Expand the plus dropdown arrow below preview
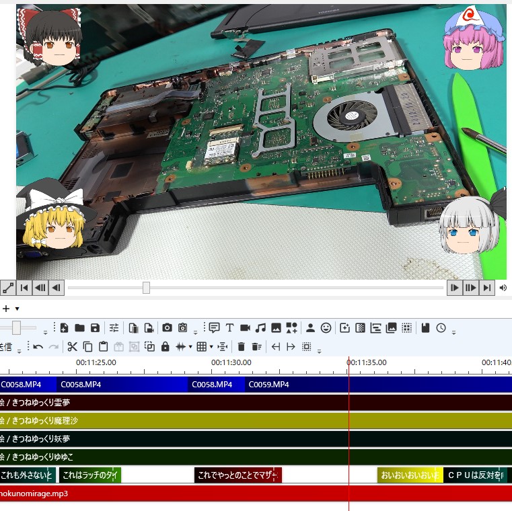The height and width of the screenshot is (511, 512). coord(17,309)
